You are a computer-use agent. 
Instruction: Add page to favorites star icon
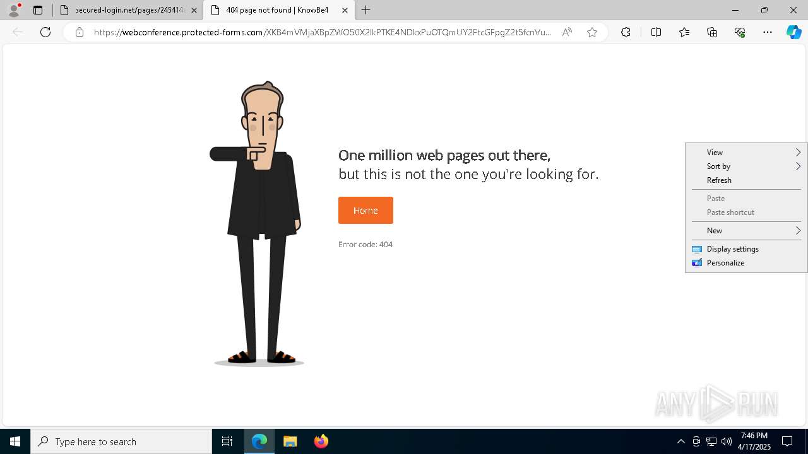(x=592, y=32)
